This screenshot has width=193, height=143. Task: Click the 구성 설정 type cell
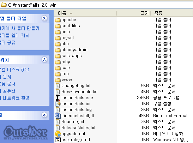[x=162, y=104]
